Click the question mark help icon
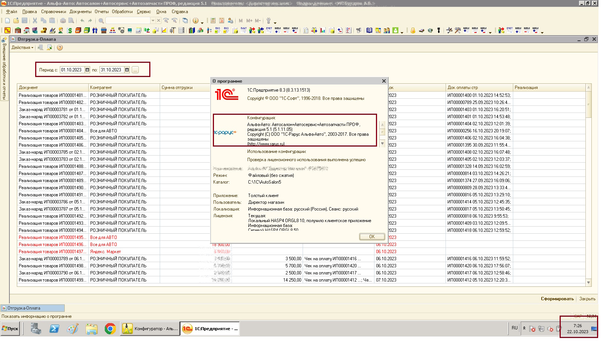 (60, 47)
